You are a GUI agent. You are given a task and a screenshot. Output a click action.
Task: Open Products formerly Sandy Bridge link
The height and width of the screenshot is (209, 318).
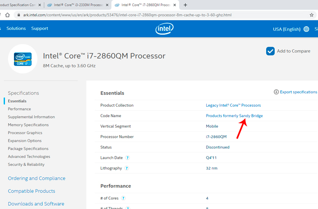pyautogui.click(x=234, y=116)
